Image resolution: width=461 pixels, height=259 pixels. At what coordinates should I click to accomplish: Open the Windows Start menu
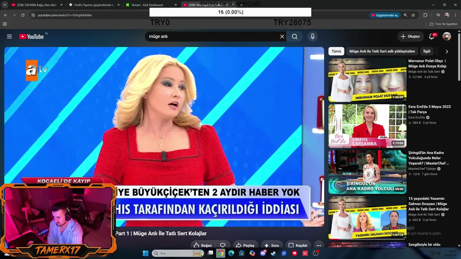146,253
